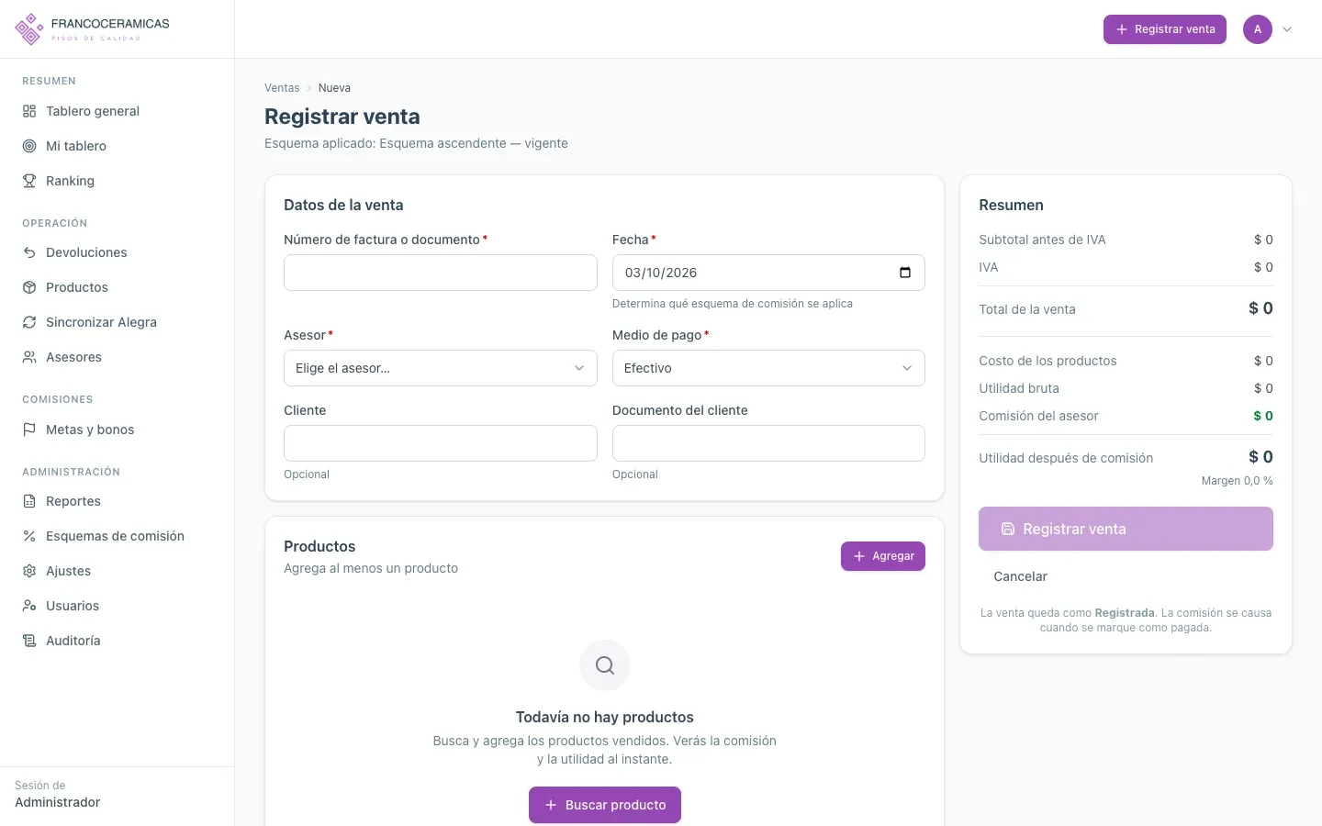
Task: Open the Asesor dropdown
Action: point(441,368)
